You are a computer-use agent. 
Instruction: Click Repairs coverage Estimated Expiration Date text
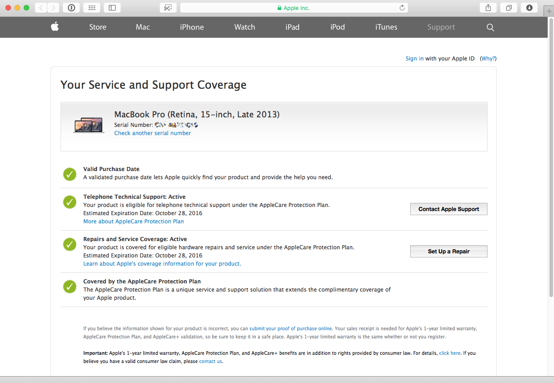point(142,256)
